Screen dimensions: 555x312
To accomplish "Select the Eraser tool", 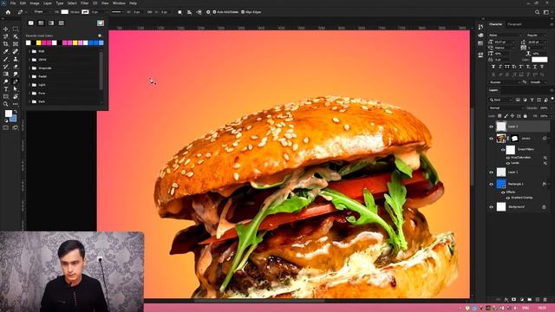I will (x=16, y=67).
